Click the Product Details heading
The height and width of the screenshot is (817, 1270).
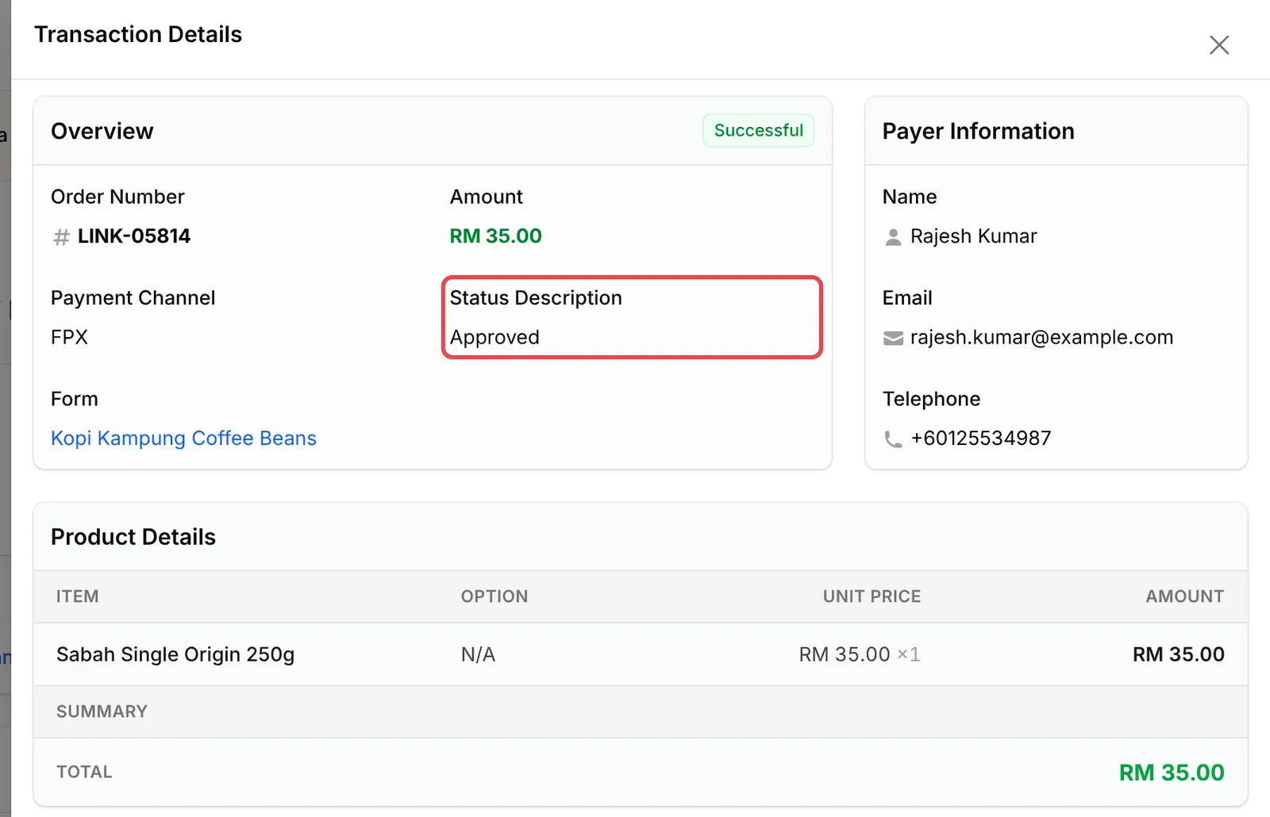[x=133, y=537]
